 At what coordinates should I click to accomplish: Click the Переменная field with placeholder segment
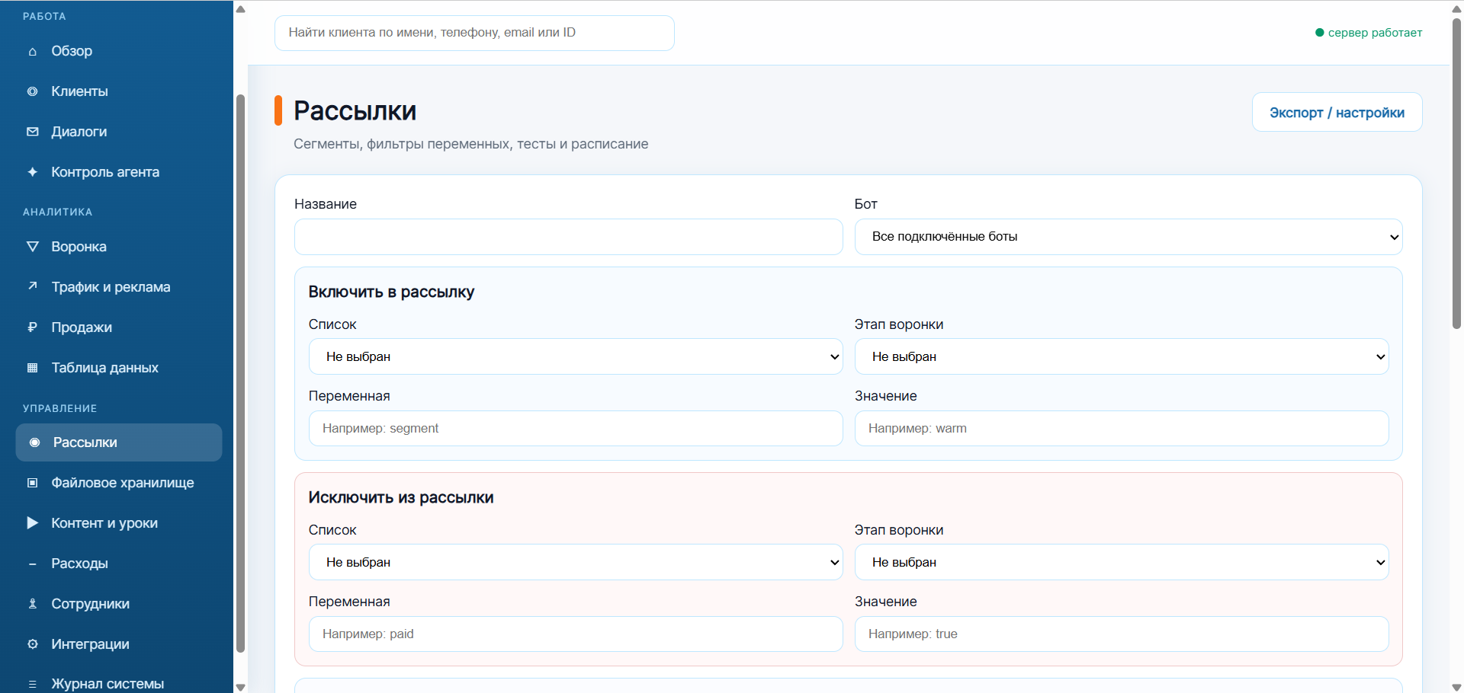(x=576, y=428)
